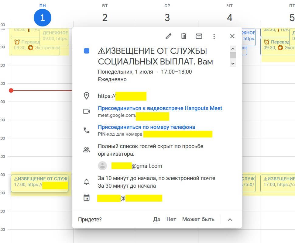Click the 'За 10 минут до начала' reminder
The width and height of the screenshot is (295, 243).
(x=156, y=178)
